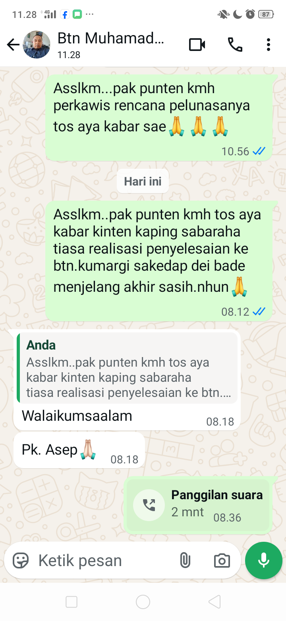Image resolution: width=286 pixels, height=621 pixels.
Task: Open attachment paperclip menu
Action: tap(185, 560)
